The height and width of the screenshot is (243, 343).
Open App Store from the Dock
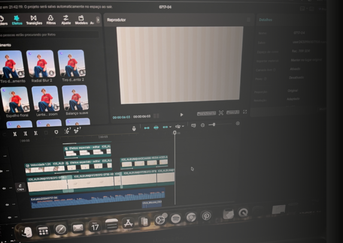128,223
